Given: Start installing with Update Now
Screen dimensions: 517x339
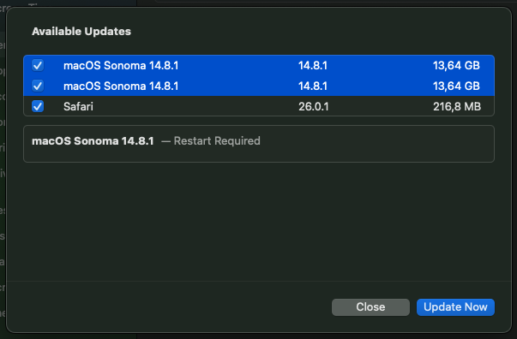Looking at the screenshot, I should (x=455, y=307).
